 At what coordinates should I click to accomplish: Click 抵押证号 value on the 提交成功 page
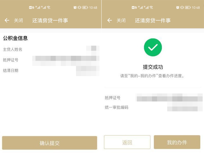[x=169, y=98]
